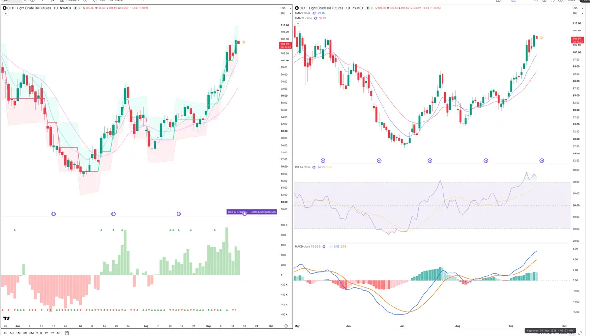The width and height of the screenshot is (590, 336).
Task: Select the 1Y time range
Action: pos(46,333)
